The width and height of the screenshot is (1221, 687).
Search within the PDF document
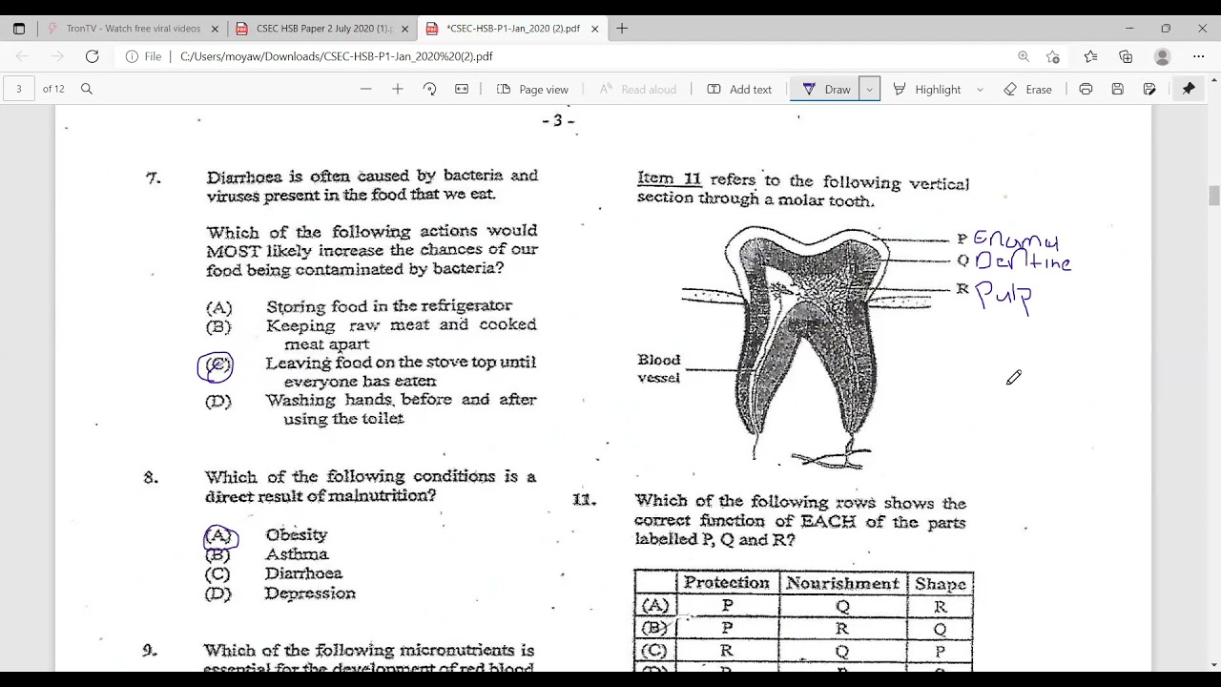[x=87, y=89]
